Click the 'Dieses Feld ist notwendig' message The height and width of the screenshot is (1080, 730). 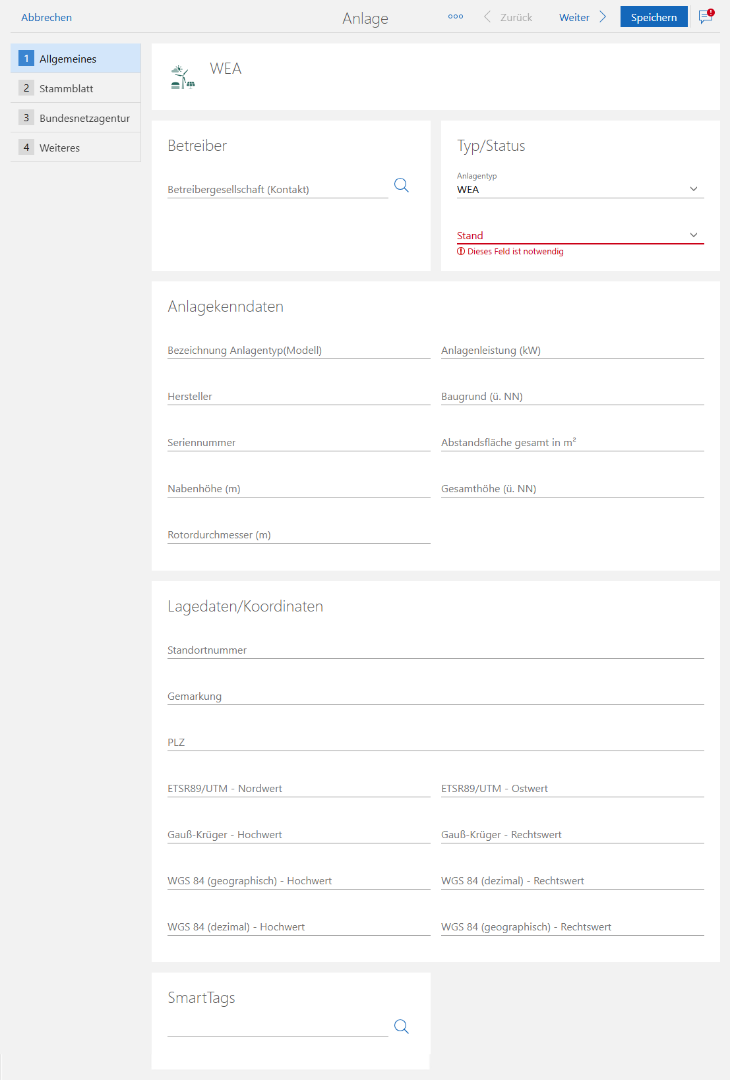(x=516, y=252)
